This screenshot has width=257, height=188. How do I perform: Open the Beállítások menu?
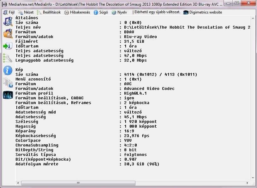(x=52, y=12)
